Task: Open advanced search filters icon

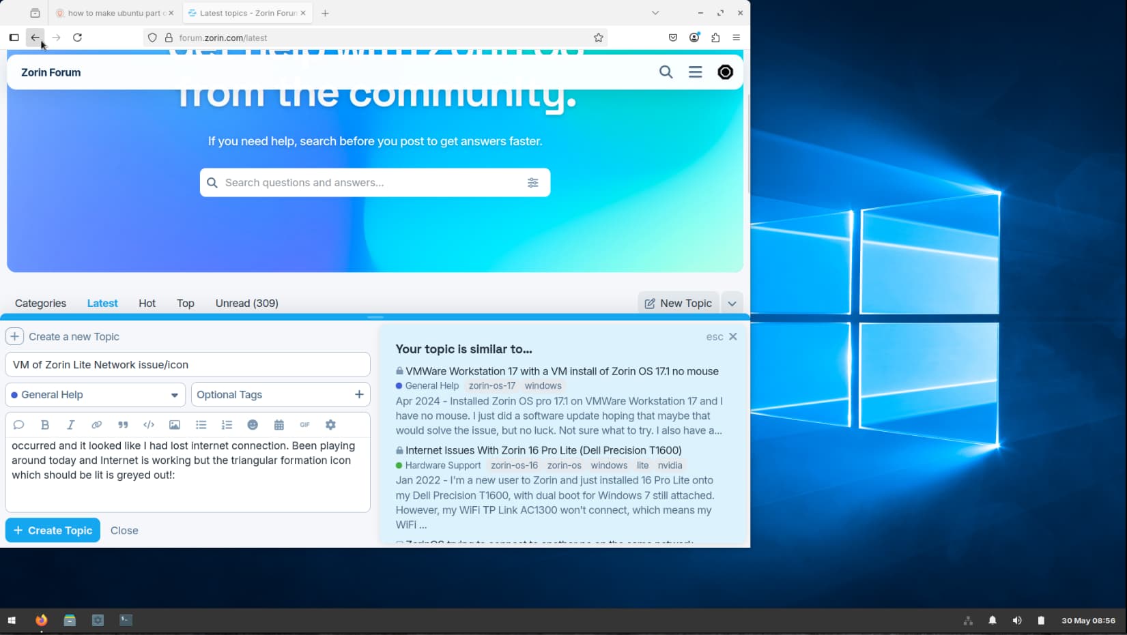Action: (532, 183)
